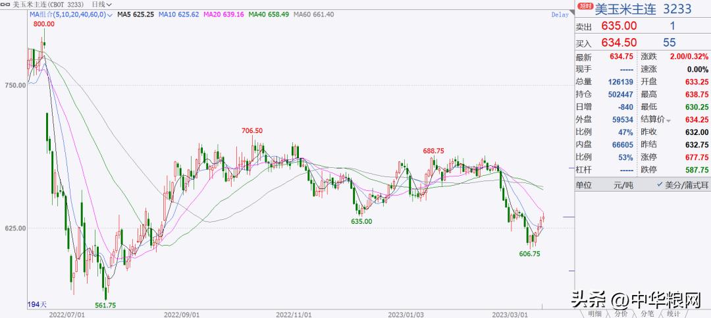The width and height of the screenshot is (711, 318).
Task: Click the 800.00 high price marker
Action: (x=44, y=24)
